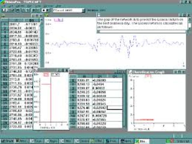192x144 pixels.
Task: Click the second column header of the middle data table
Action: (100, 76)
